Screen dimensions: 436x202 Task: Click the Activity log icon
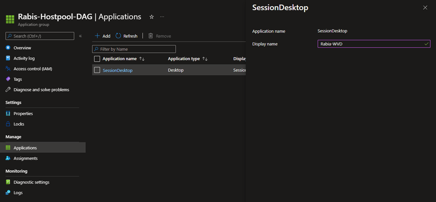click(x=8, y=59)
